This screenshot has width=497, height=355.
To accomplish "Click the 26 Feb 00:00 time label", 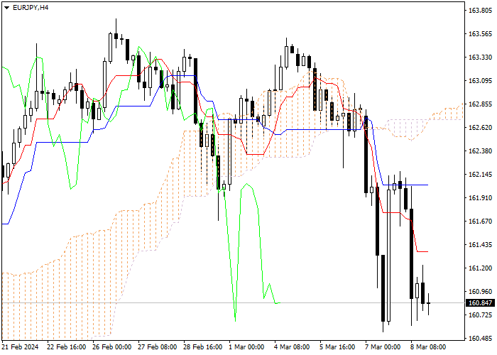I will (x=112, y=347).
